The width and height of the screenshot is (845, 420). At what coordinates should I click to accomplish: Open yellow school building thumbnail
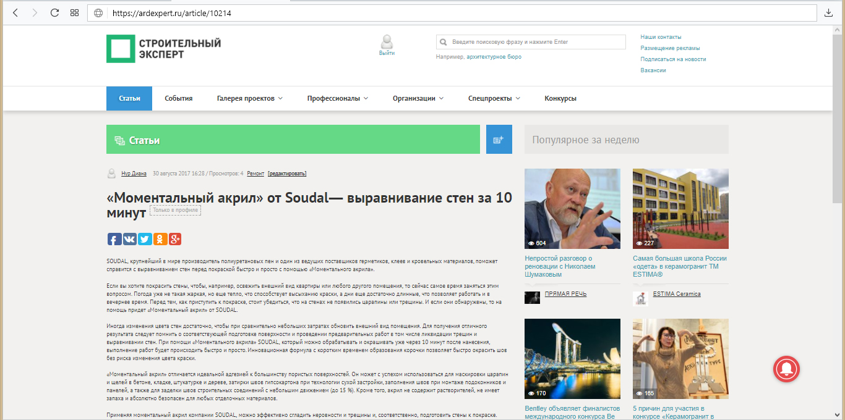click(x=680, y=209)
